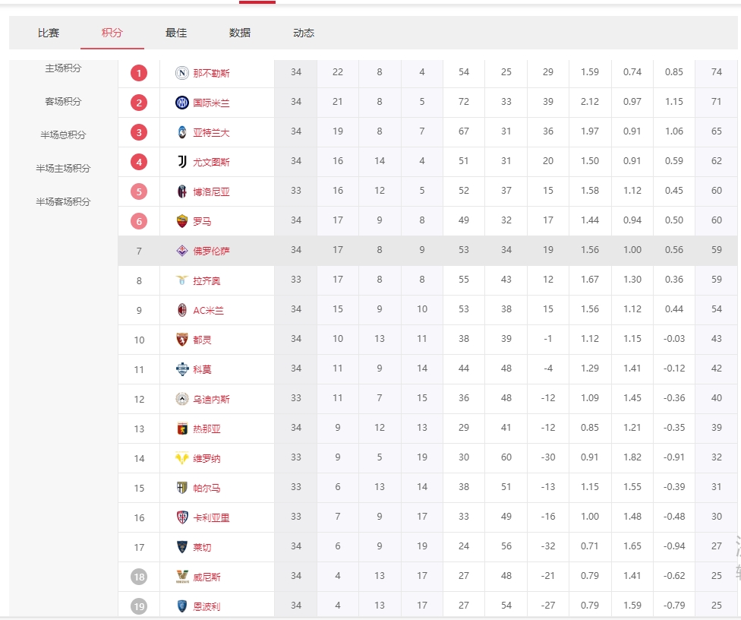
Task: Switch to the 比赛 tab
Action: [x=49, y=33]
